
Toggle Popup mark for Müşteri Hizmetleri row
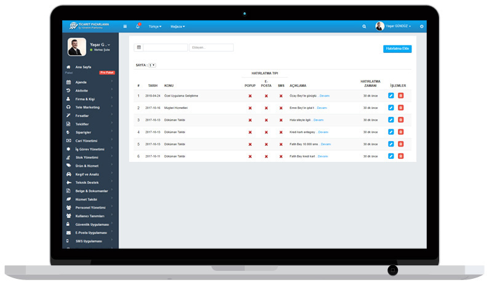[x=250, y=108]
